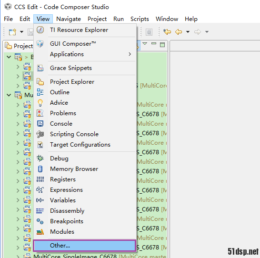
Task: Click the New toolbar icon
Action: pos(12,32)
